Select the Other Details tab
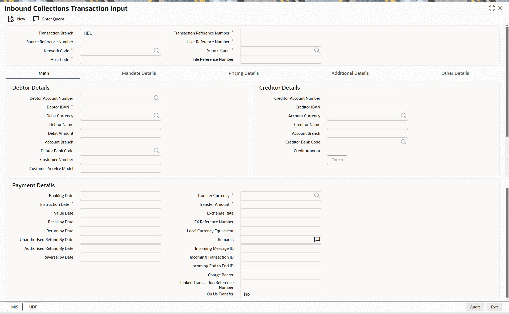The image size is (509, 314). [455, 73]
